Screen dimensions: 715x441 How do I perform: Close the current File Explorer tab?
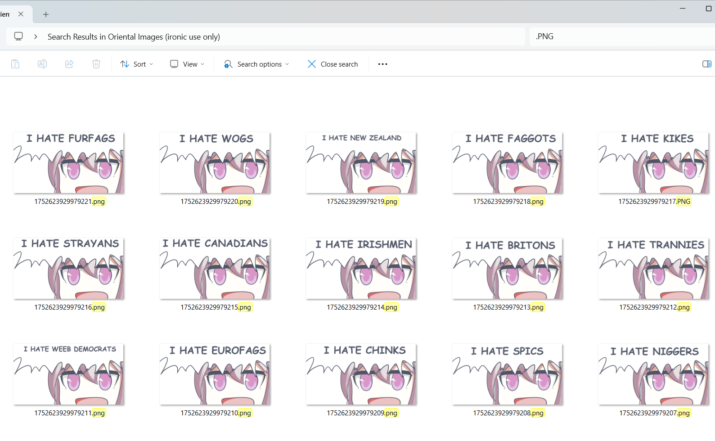21,14
